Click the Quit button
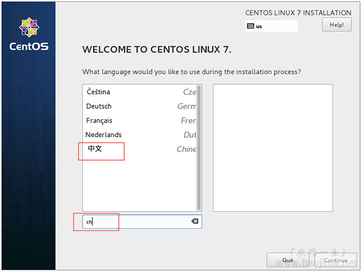The height and width of the screenshot is (272, 362). tap(288, 260)
